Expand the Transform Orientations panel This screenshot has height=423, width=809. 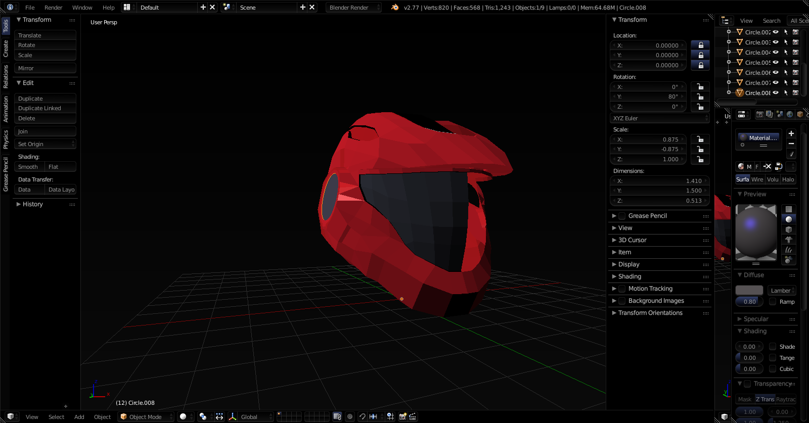tap(650, 313)
